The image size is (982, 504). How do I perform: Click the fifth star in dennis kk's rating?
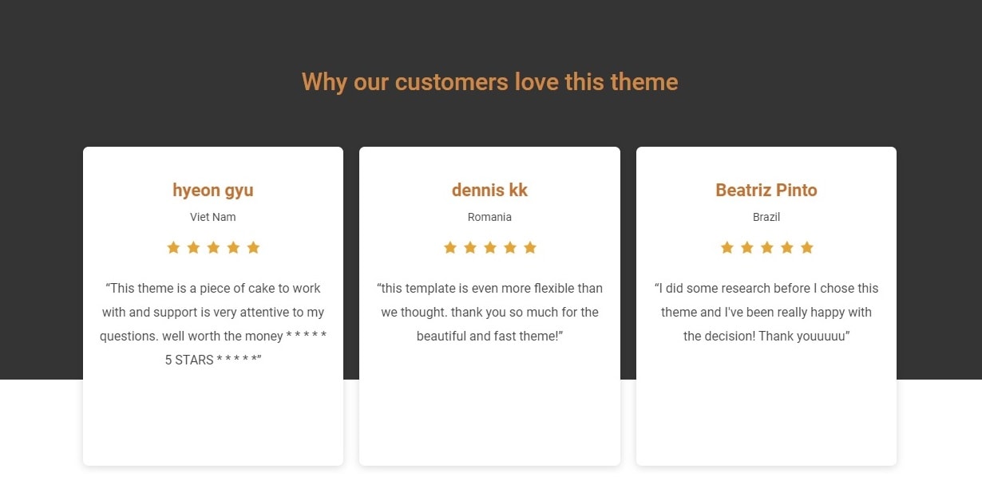tap(530, 248)
